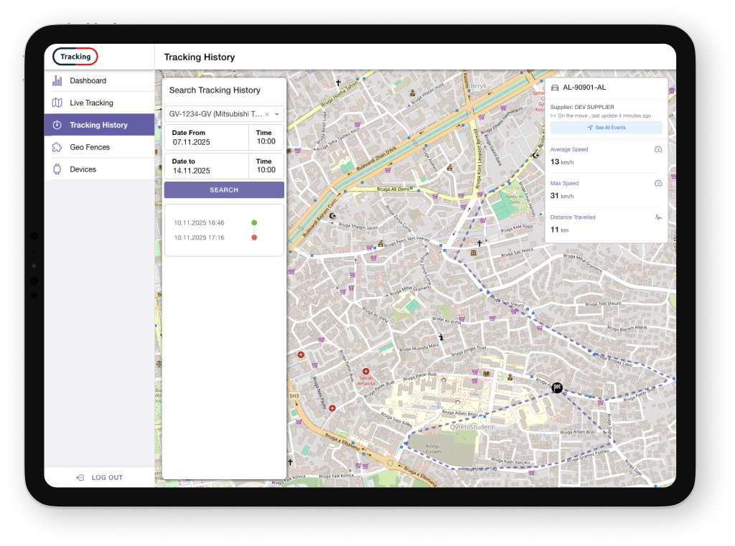Click the Max Speed gauge icon
Screen dimensions: 735x546
[657, 184]
